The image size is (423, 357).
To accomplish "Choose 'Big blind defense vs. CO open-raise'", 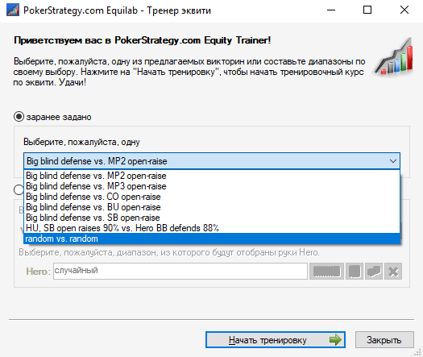I will click(x=212, y=197).
